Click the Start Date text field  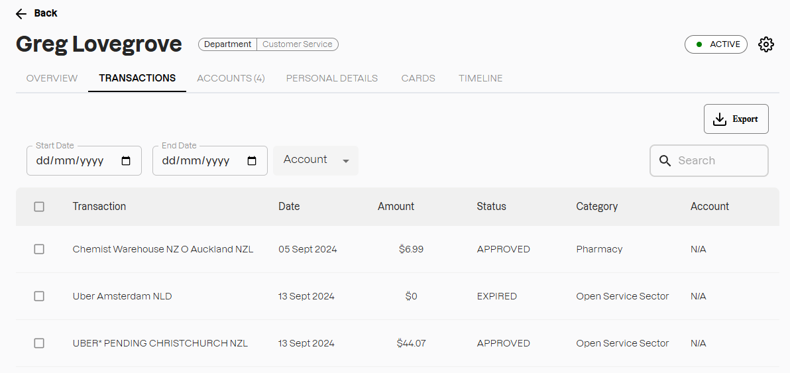pos(73,161)
